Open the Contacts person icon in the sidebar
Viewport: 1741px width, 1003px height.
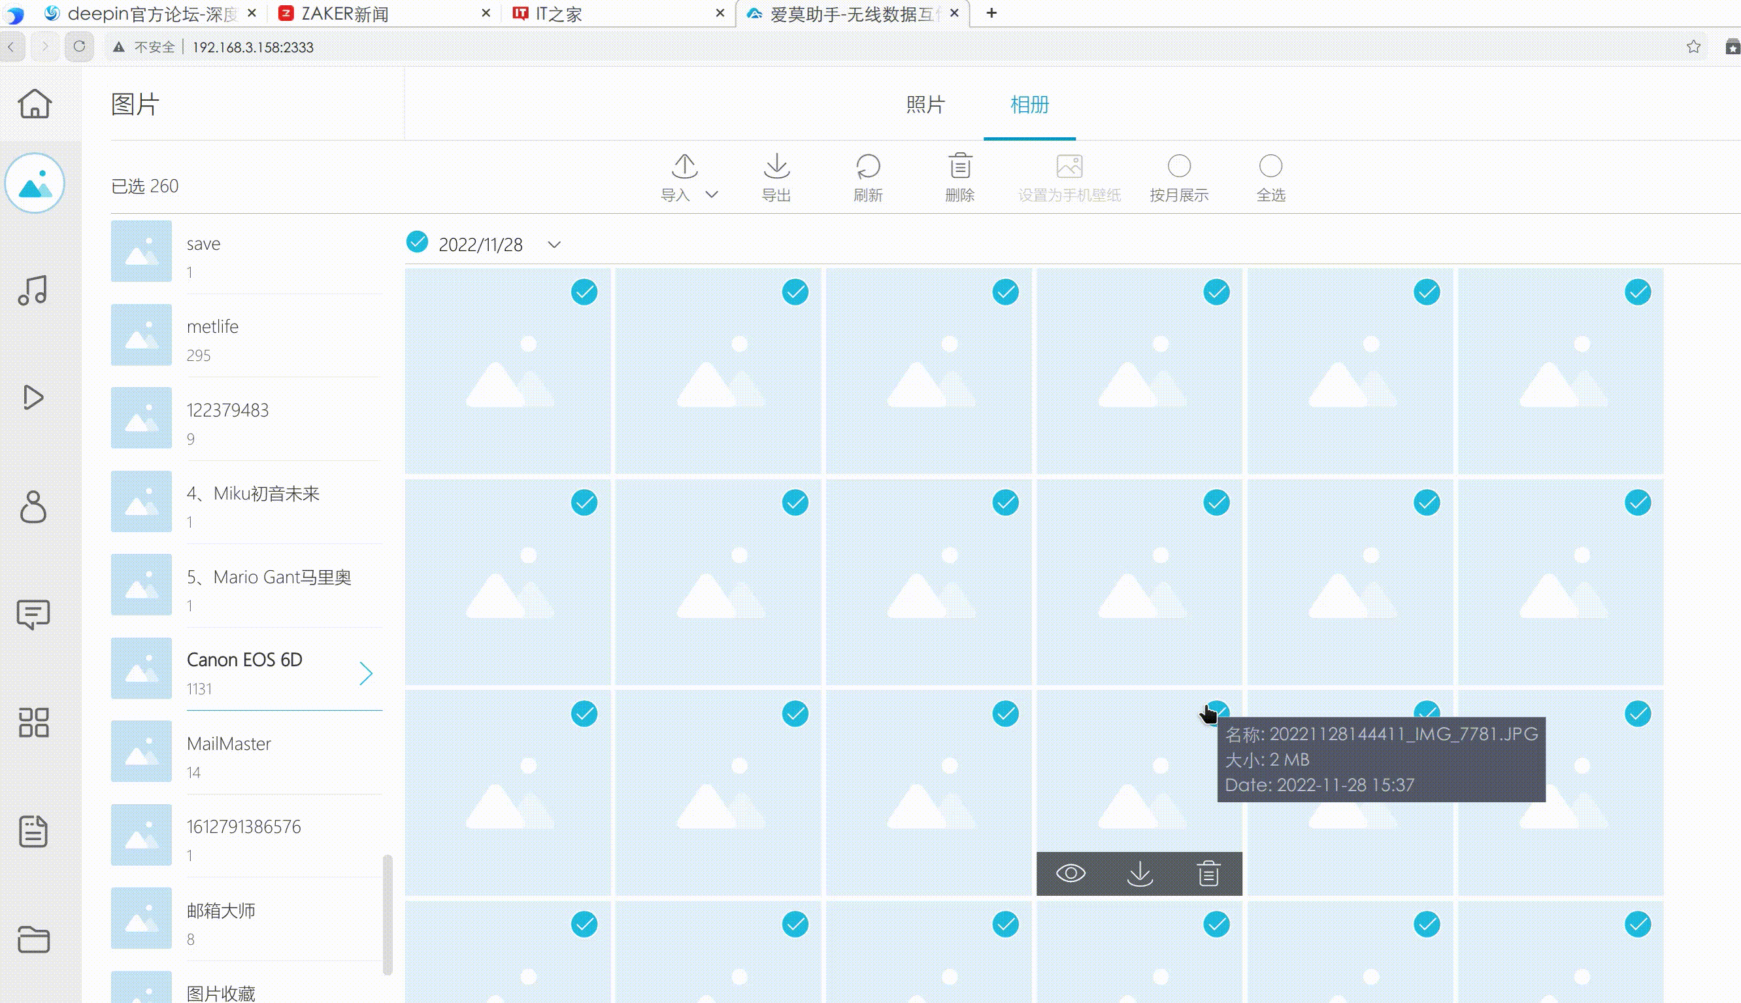coord(33,507)
